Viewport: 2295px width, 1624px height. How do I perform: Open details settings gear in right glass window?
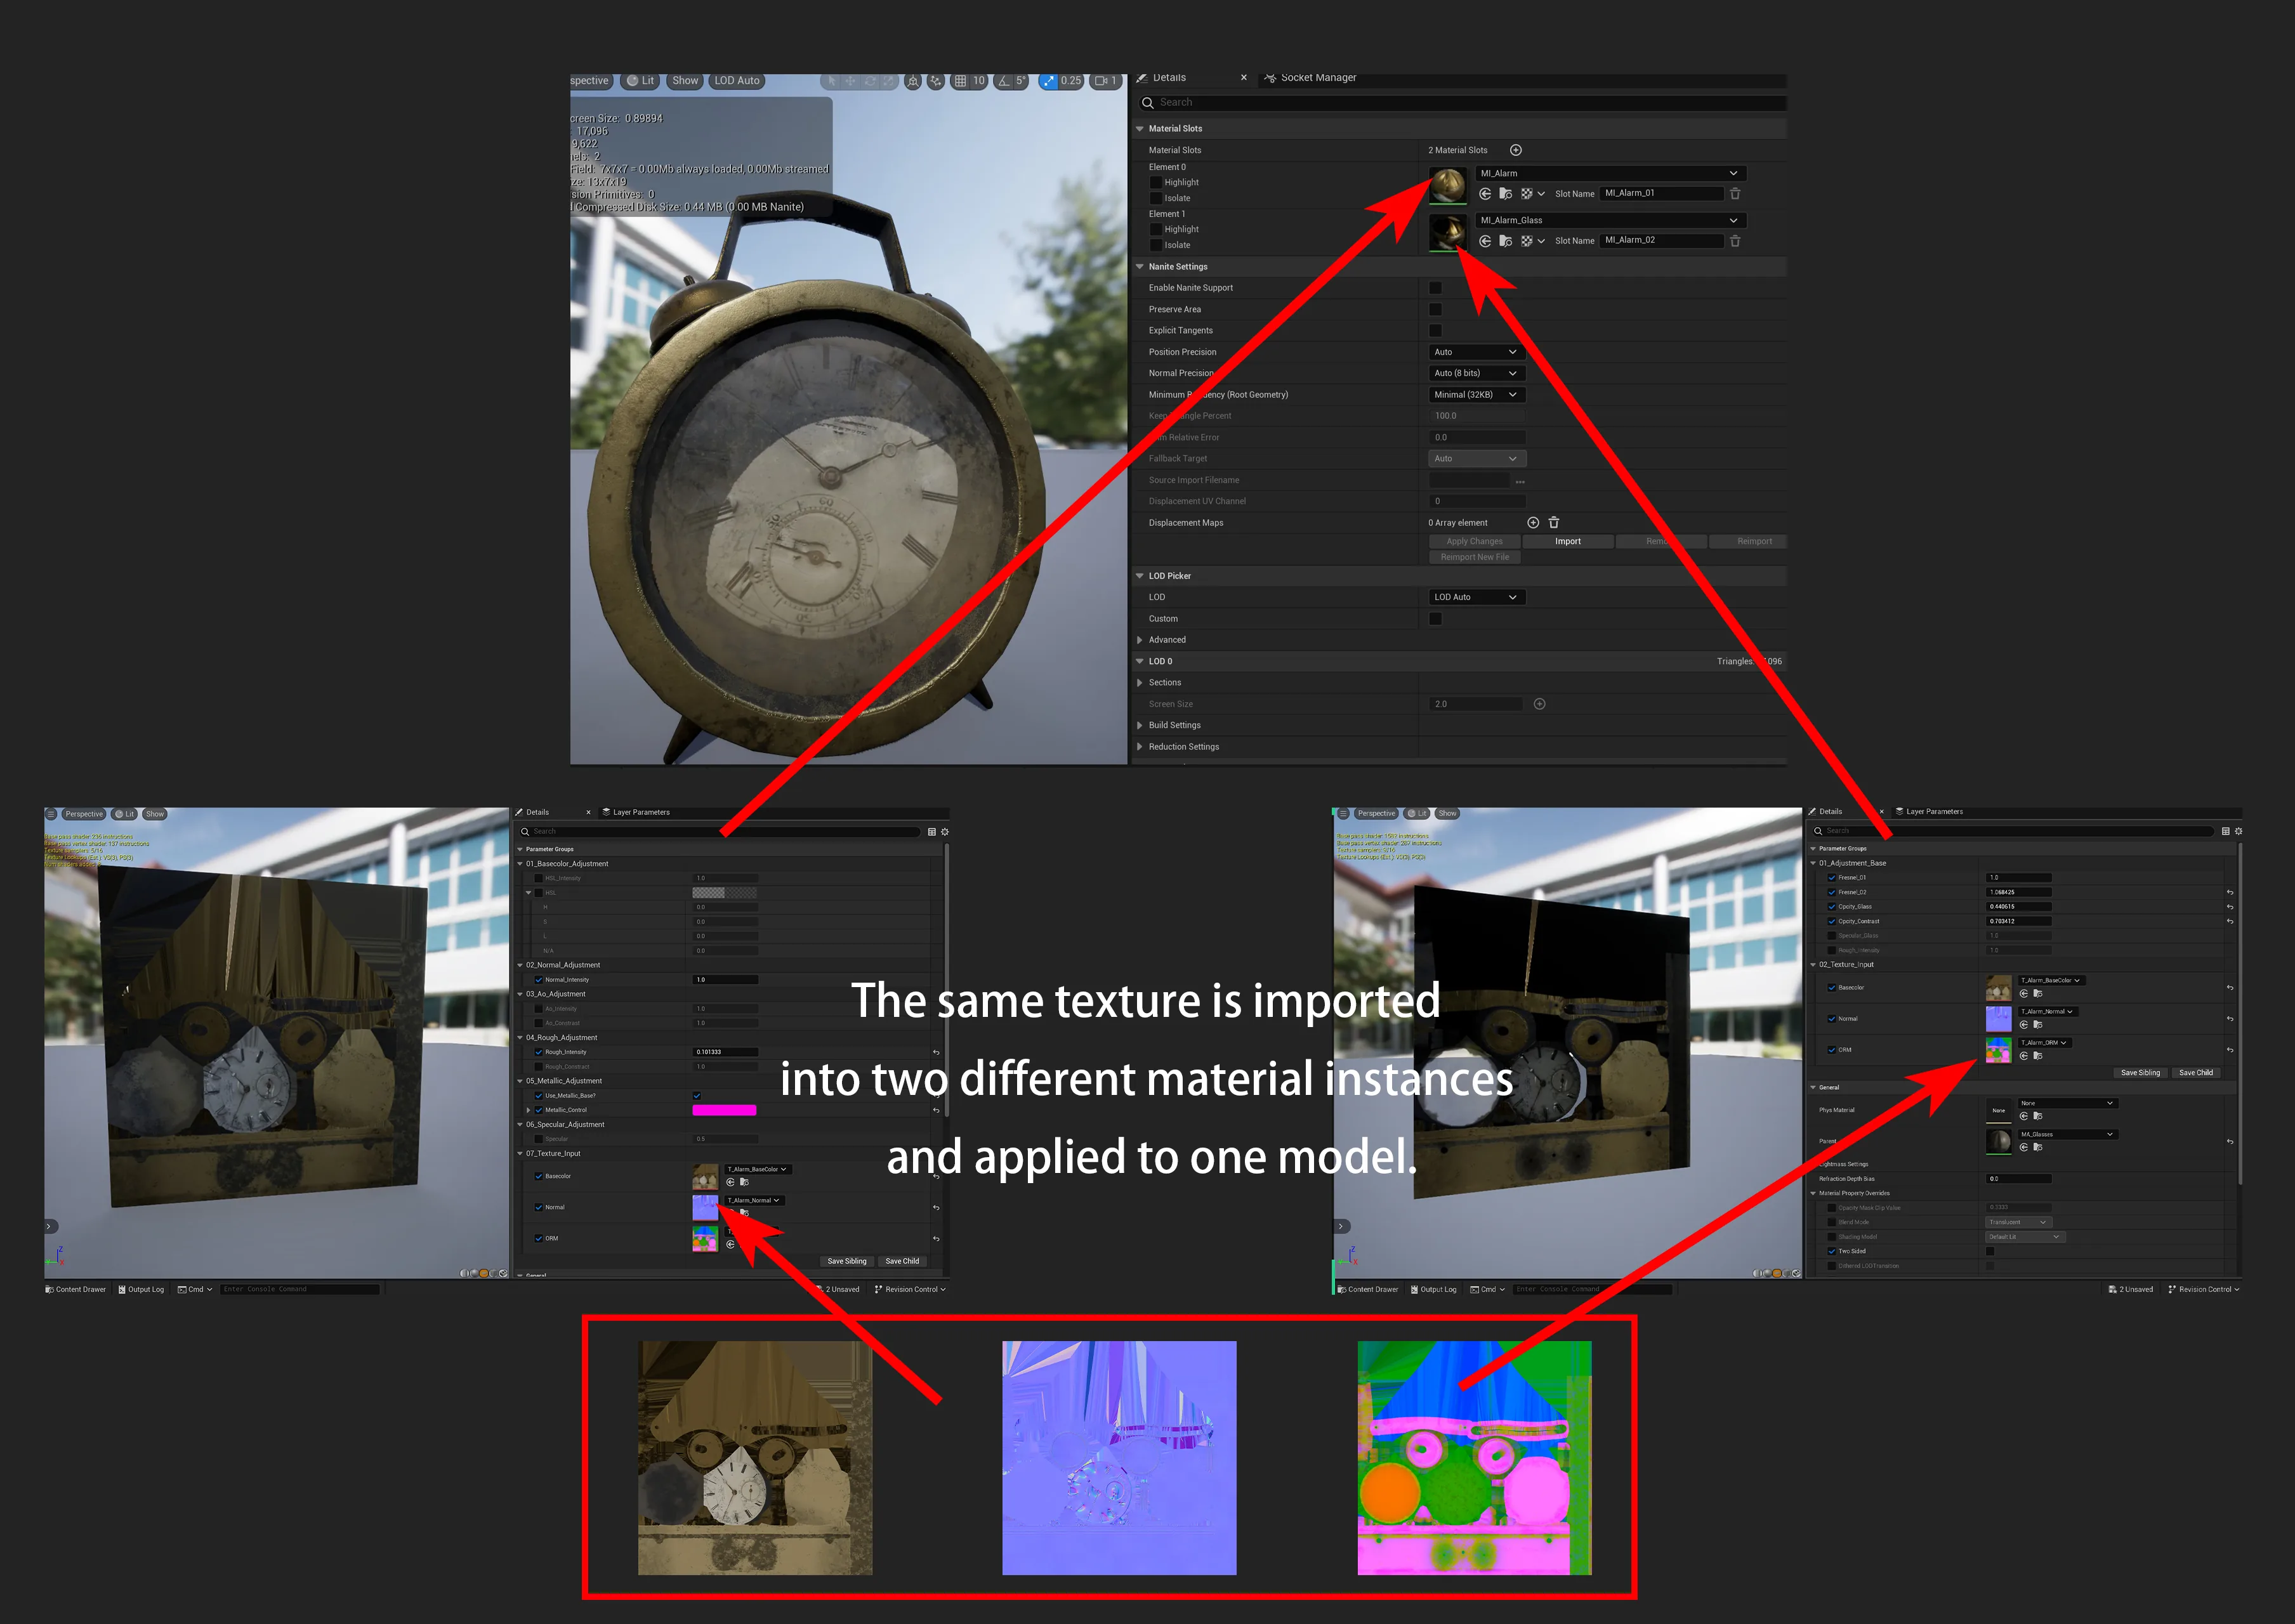point(2238,831)
